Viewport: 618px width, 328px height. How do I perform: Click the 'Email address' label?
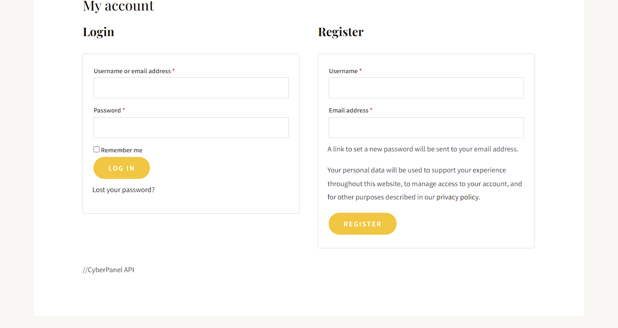348,111
